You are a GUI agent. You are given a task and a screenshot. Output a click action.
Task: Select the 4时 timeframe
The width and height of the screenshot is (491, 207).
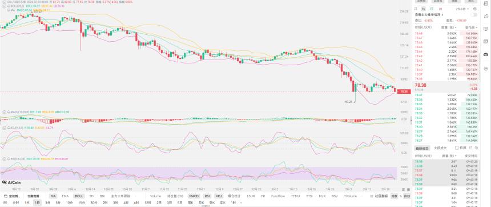pyautogui.click(x=126, y=202)
